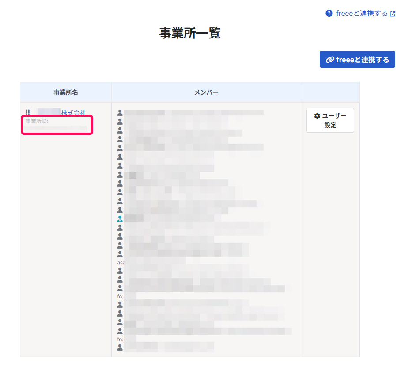The width and height of the screenshot is (408, 371).
Task: Click the external link arrow icon
Action: click(x=393, y=14)
